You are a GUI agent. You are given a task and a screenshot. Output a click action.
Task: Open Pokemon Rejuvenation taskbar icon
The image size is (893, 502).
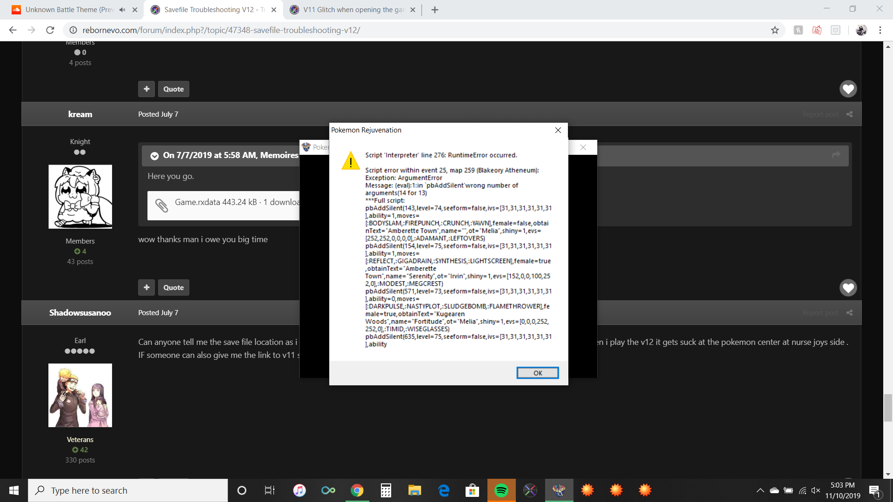click(559, 490)
